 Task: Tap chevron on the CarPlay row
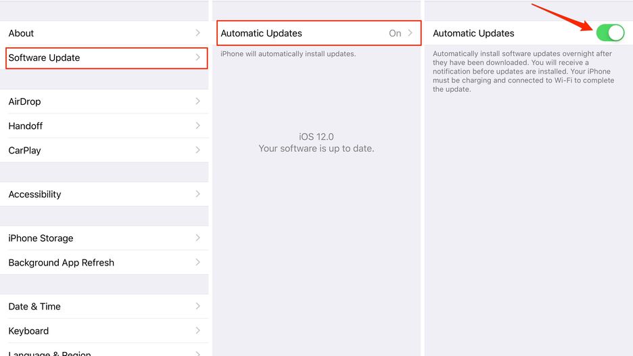(197, 150)
